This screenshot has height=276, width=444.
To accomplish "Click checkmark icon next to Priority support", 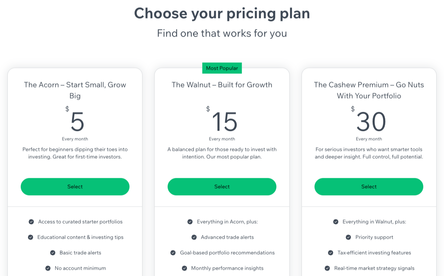I will (x=349, y=237).
